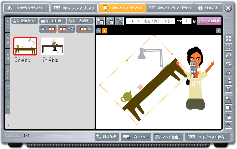Click the send backward one layer icon

coord(228,117)
